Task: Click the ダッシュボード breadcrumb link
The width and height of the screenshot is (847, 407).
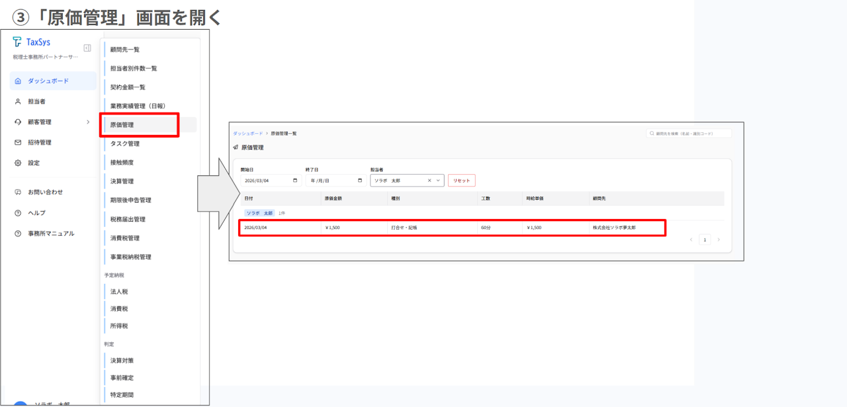Action: [x=247, y=133]
